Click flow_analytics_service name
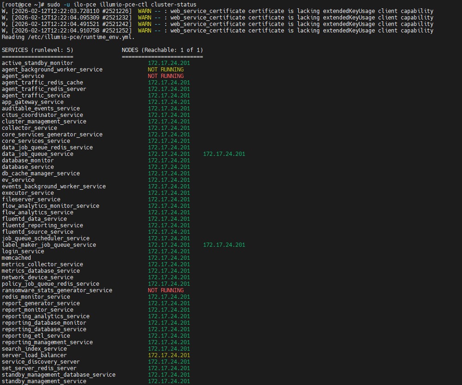Viewport: 462px width, 385px height. click(38, 212)
